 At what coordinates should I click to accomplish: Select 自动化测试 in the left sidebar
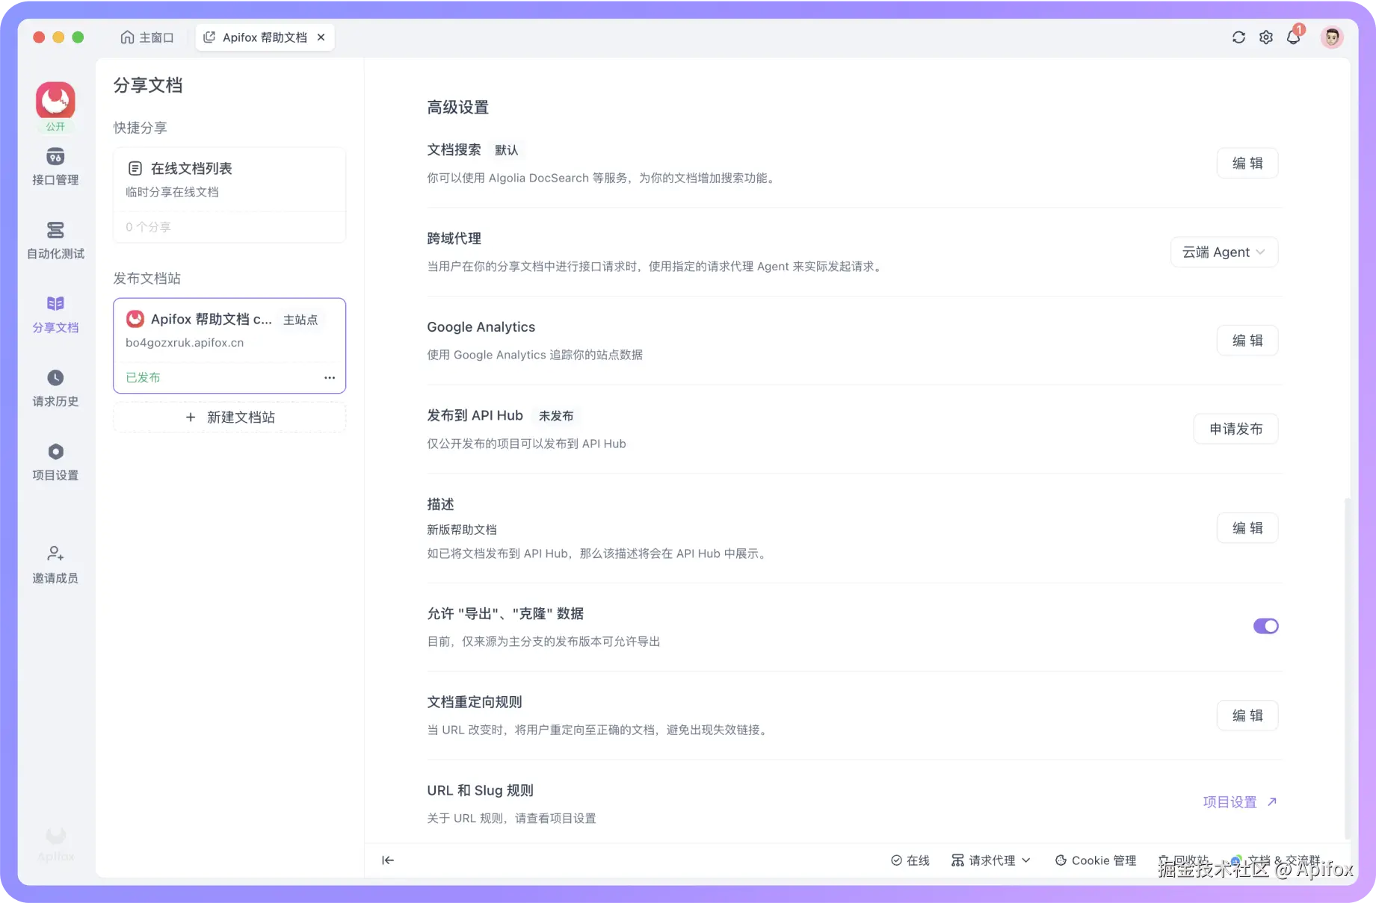coord(55,240)
